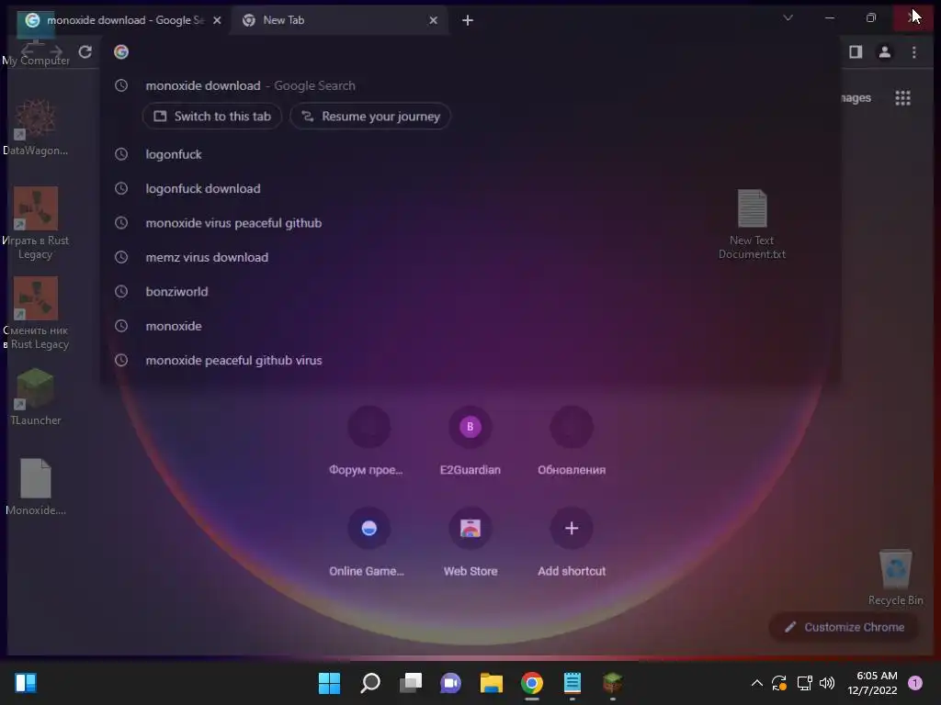Click the Customize Chrome button
The image size is (941, 705).
coord(844,627)
